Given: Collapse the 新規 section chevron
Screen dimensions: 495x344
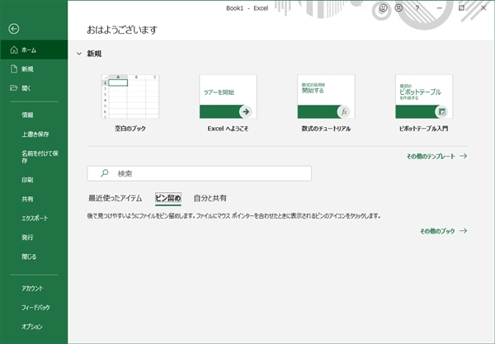Looking at the screenshot, I should [x=79, y=54].
